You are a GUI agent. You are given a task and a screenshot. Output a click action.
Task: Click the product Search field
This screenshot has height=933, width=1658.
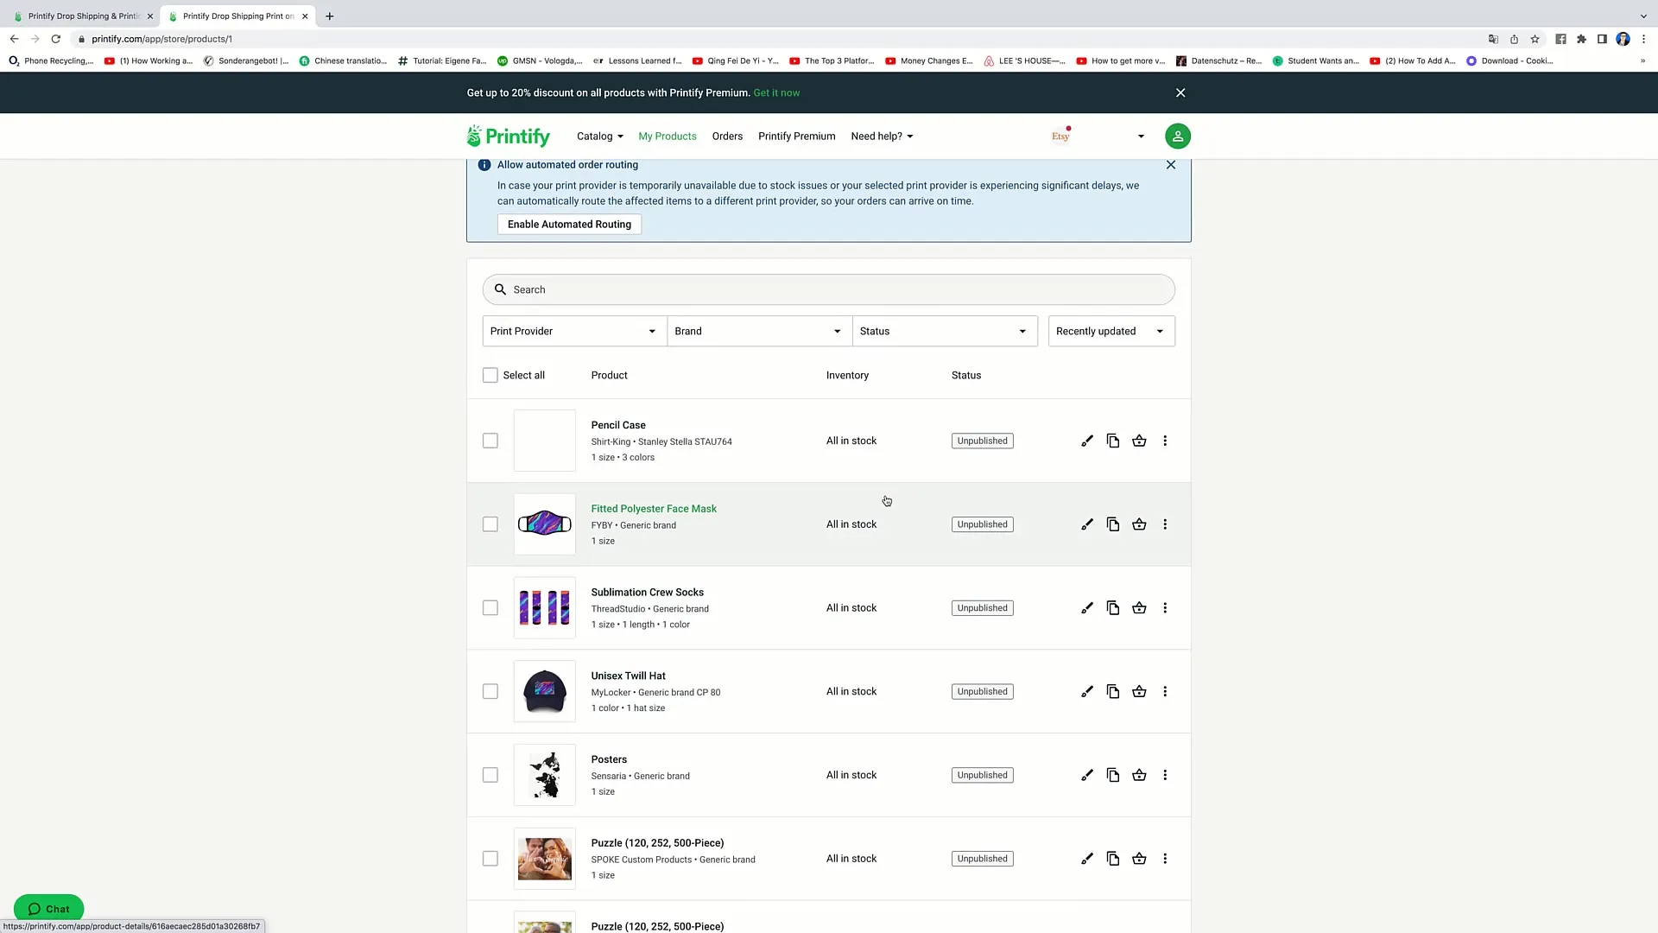click(x=828, y=289)
